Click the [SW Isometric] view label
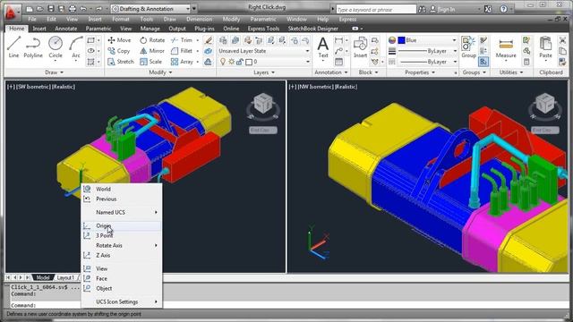Viewport: 573px width, 322px height. click(x=33, y=87)
